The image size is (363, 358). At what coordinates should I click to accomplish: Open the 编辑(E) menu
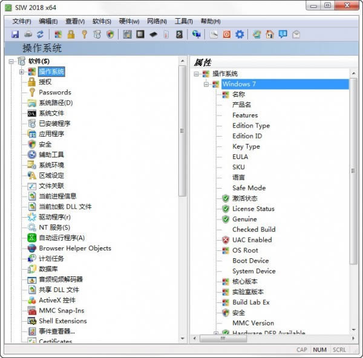click(x=48, y=22)
